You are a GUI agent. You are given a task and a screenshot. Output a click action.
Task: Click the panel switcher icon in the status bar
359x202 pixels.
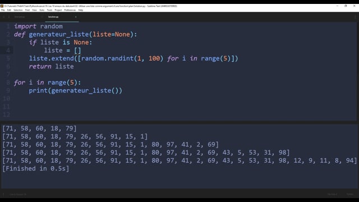click(3, 194)
